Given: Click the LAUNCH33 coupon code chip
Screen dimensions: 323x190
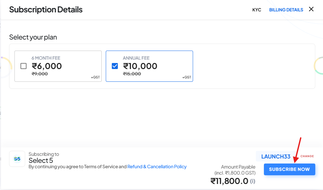Looking at the screenshot, I should (276, 156).
